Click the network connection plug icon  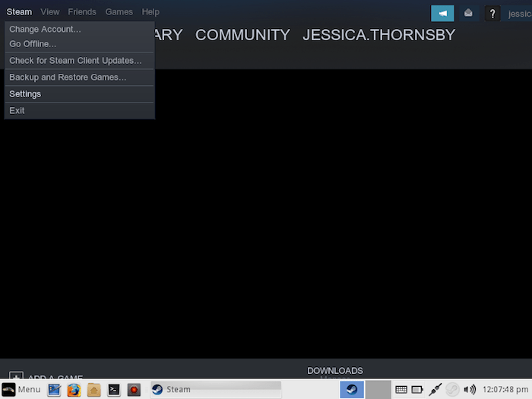pyautogui.click(x=435, y=389)
